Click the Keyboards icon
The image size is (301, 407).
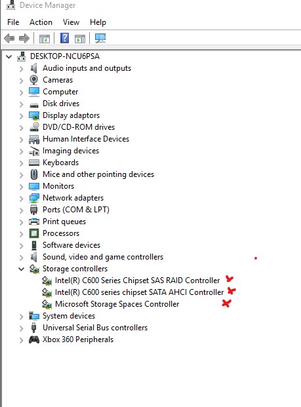click(34, 163)
